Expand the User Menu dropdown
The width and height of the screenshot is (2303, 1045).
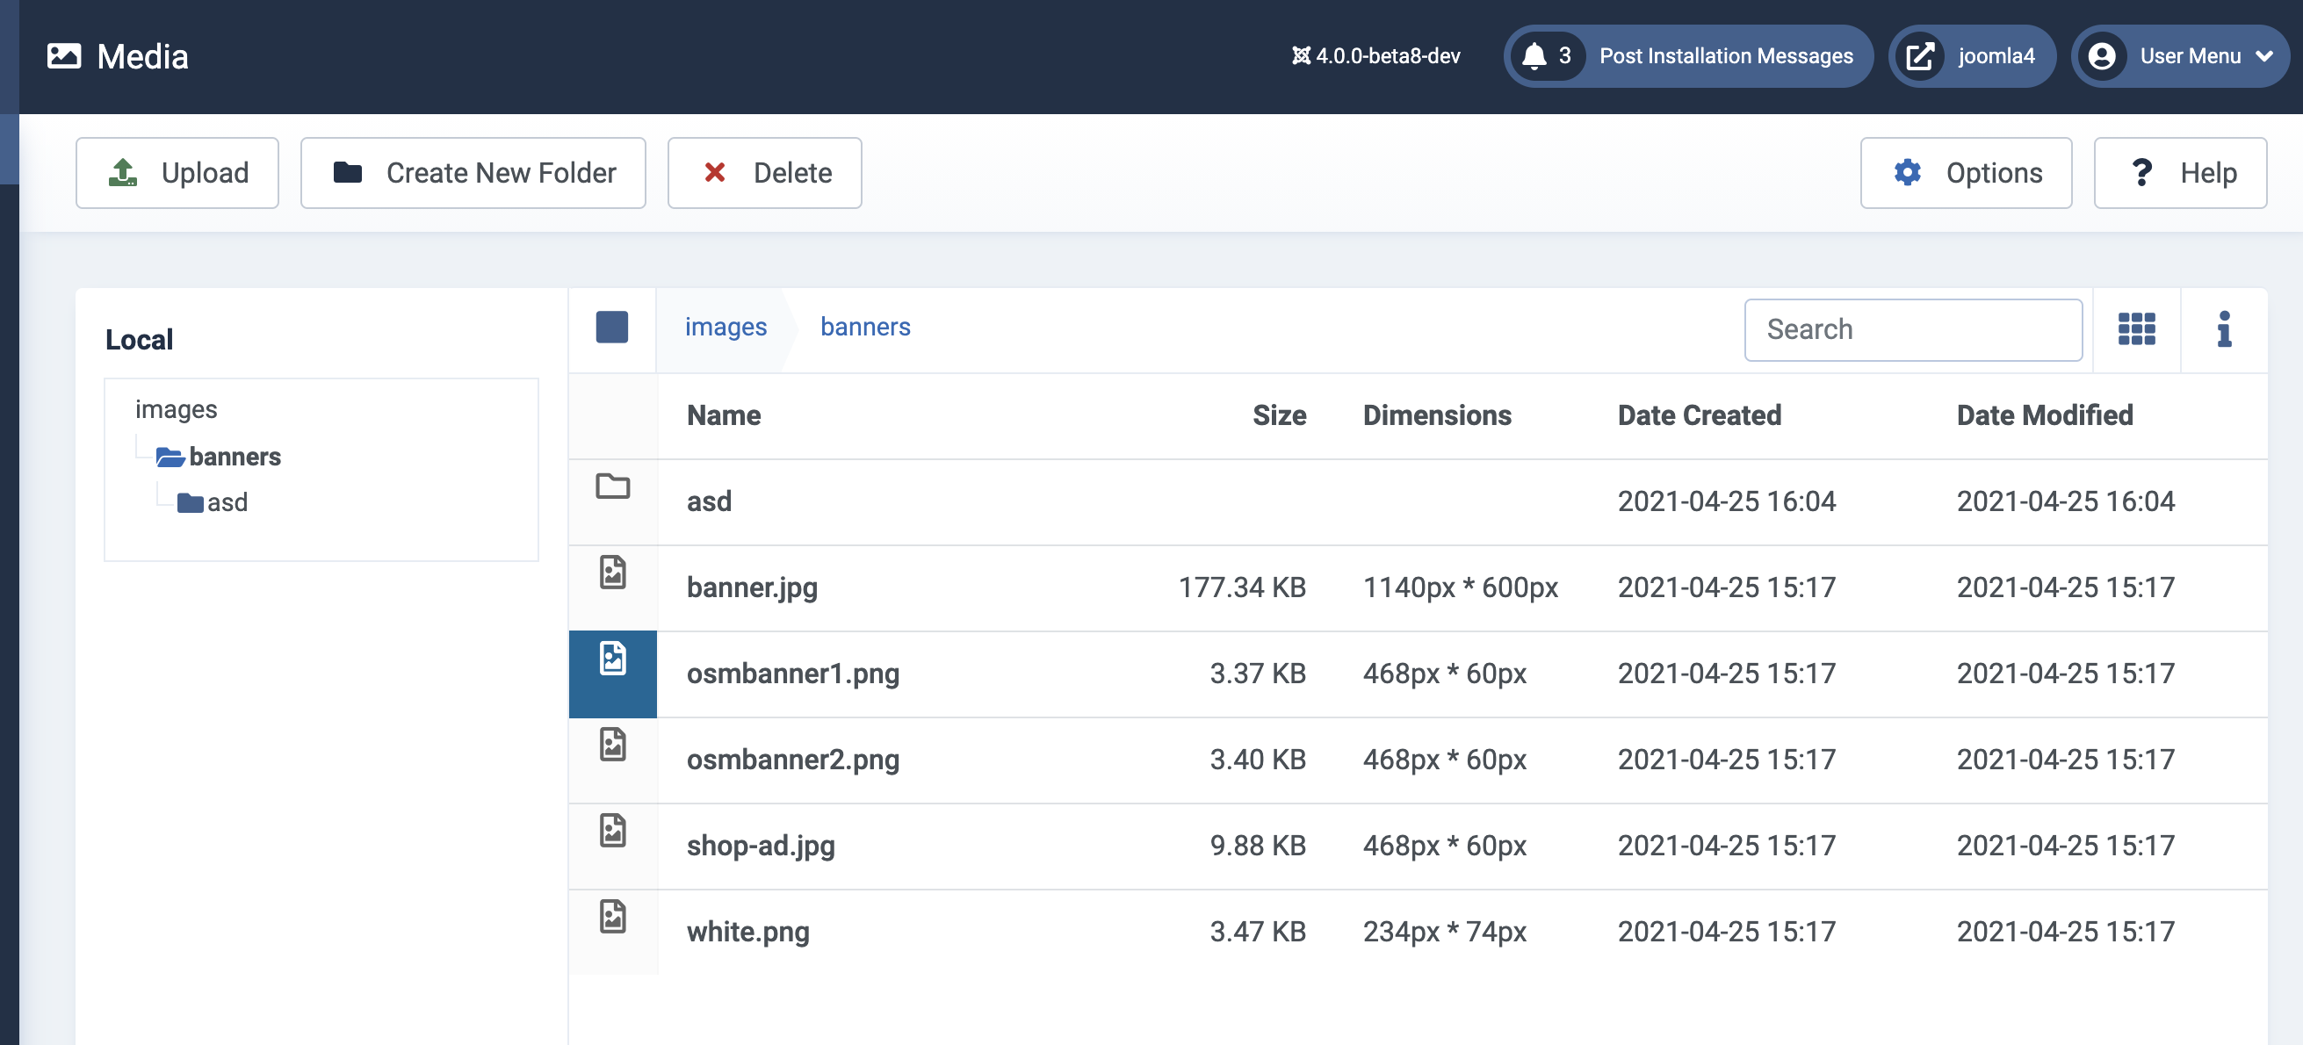2181,56
